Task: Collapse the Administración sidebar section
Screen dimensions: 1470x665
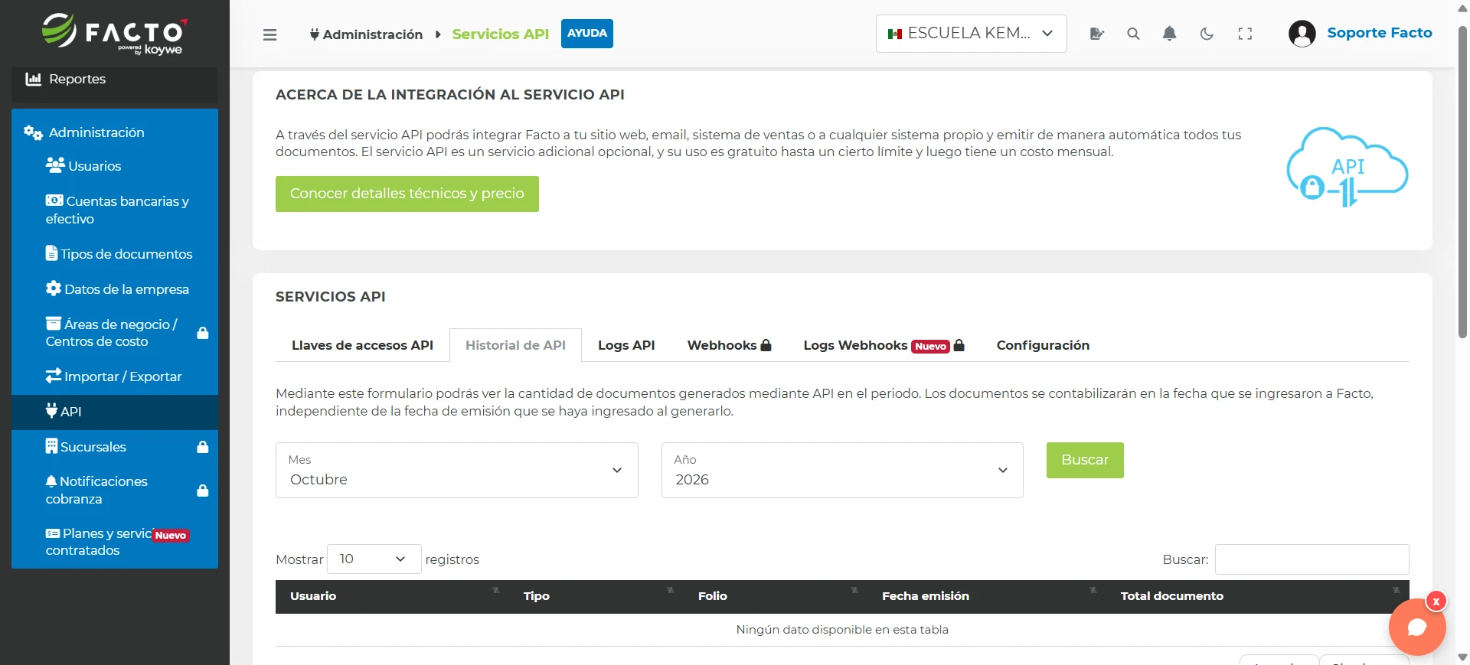Action: 115,132
